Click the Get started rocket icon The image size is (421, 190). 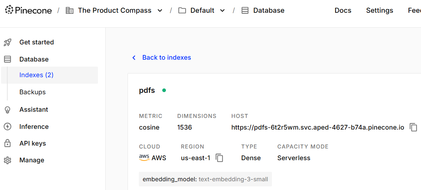(x=7, y=42)
